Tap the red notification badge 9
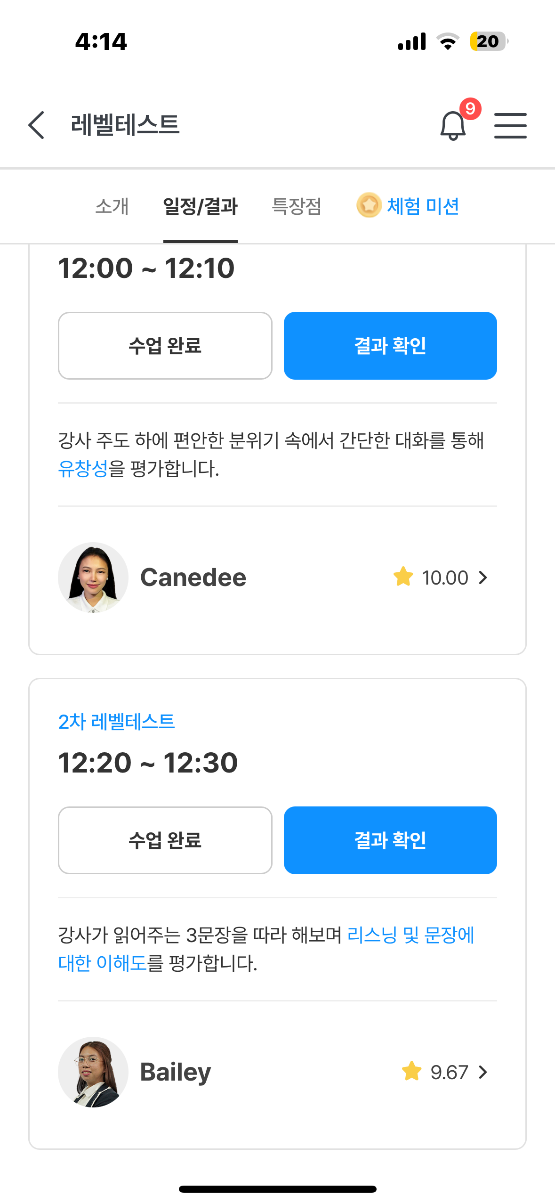 pyautogui.click(x=470, y=109)
